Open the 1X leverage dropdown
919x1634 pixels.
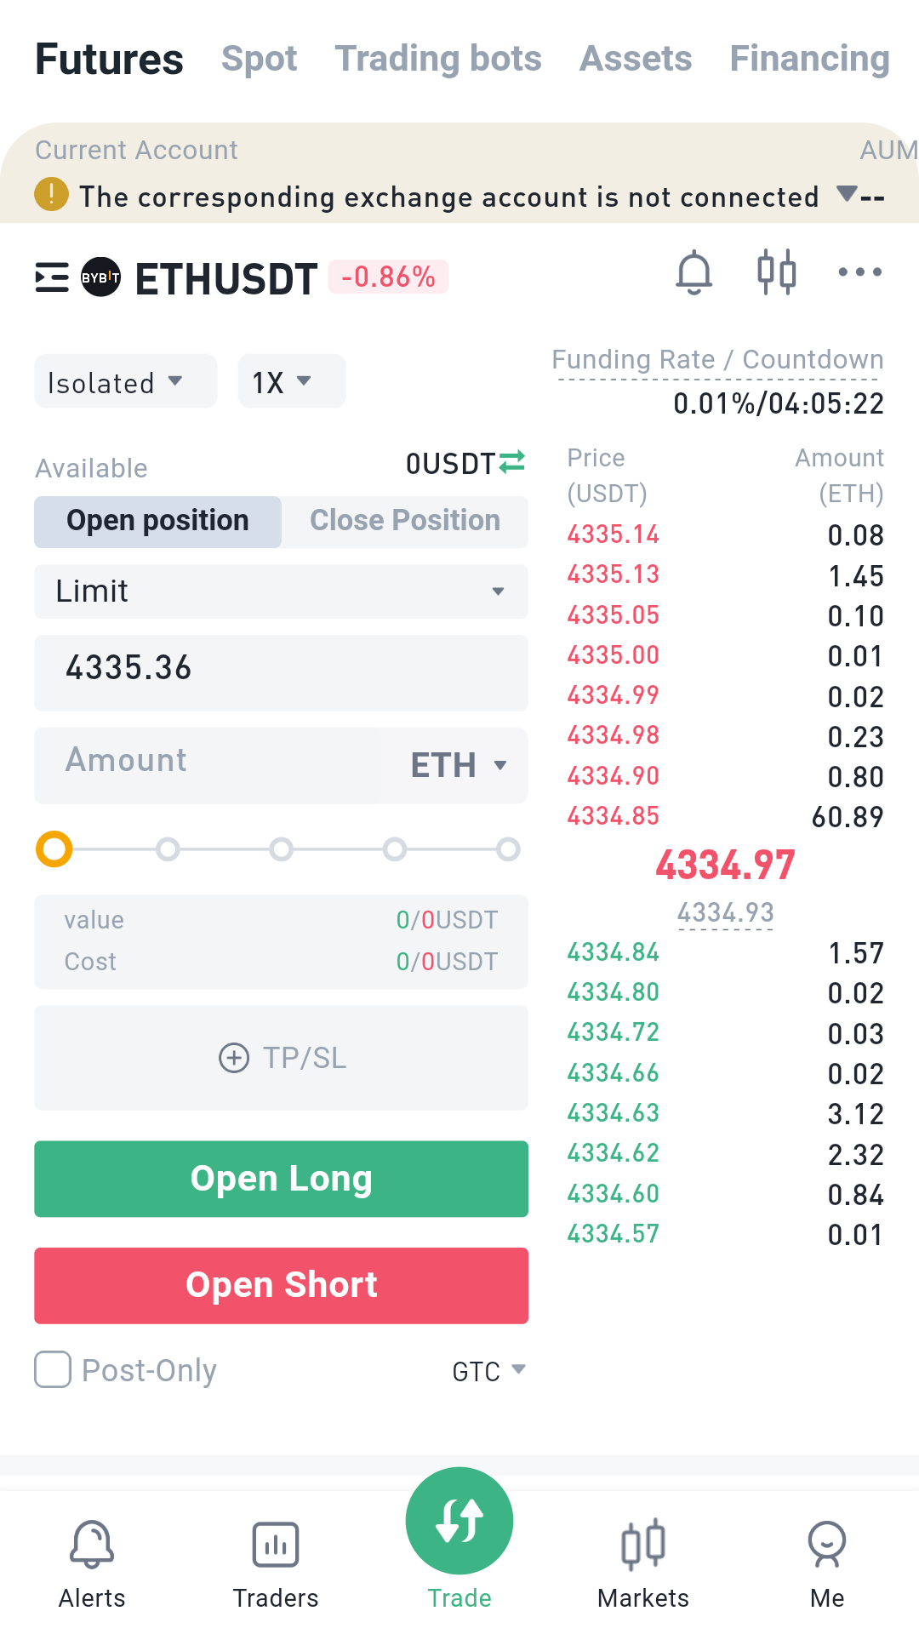pyautogui.click(x=292, y=381)
